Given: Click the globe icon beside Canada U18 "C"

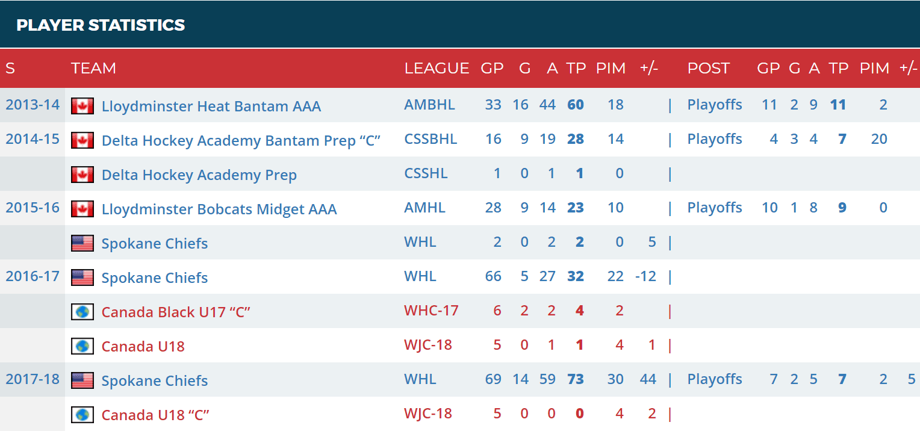Looking at the screenshot, I should point(82,415).
